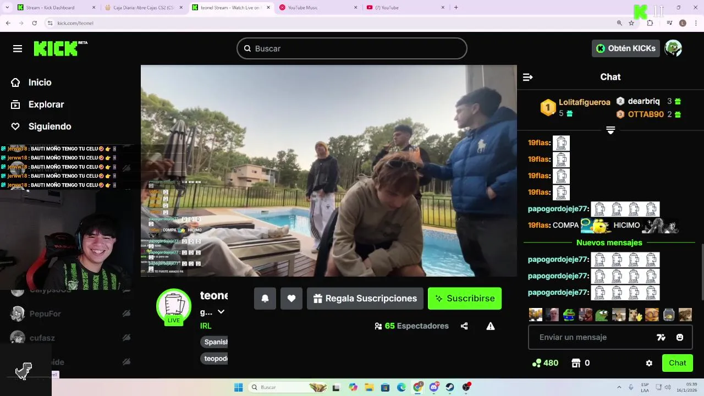Click the channel points balance 480

[545, 363]
